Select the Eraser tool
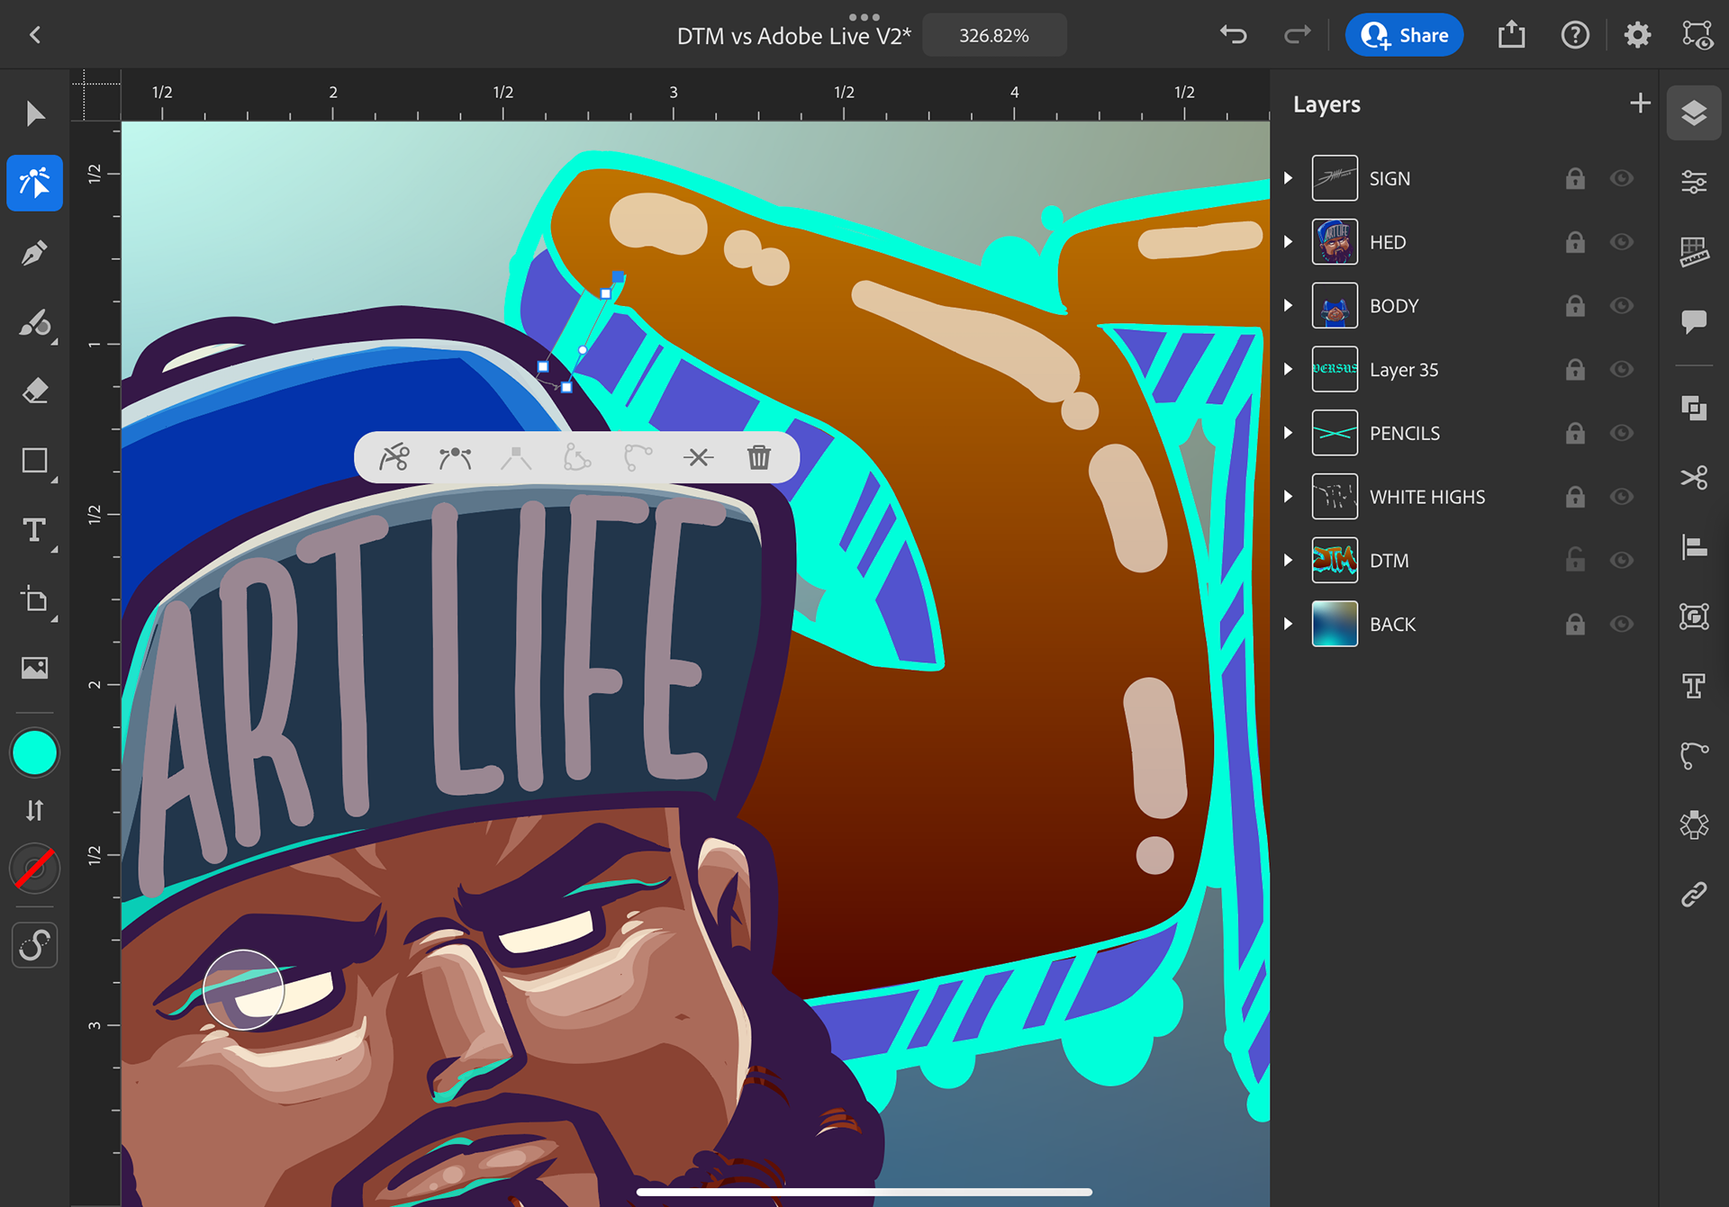Viewport: 1729px width, 1207px height. click(x=35, y=392)
